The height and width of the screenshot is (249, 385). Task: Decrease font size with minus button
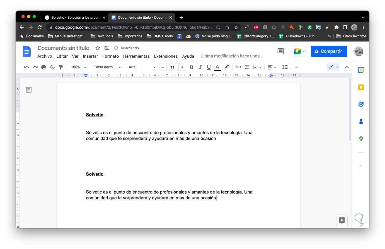tap(163, 67)
